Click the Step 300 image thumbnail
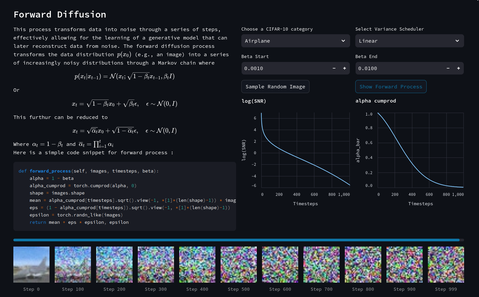479x297 pixels. [x=156, y=264]
